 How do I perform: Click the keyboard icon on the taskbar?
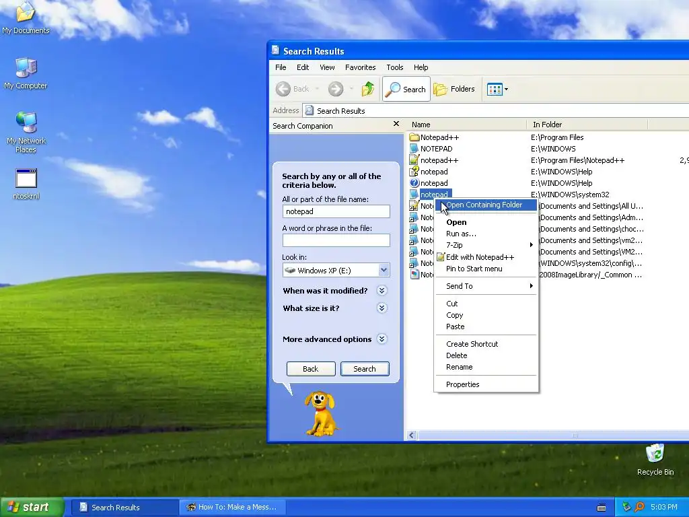(x=602, y=508)
